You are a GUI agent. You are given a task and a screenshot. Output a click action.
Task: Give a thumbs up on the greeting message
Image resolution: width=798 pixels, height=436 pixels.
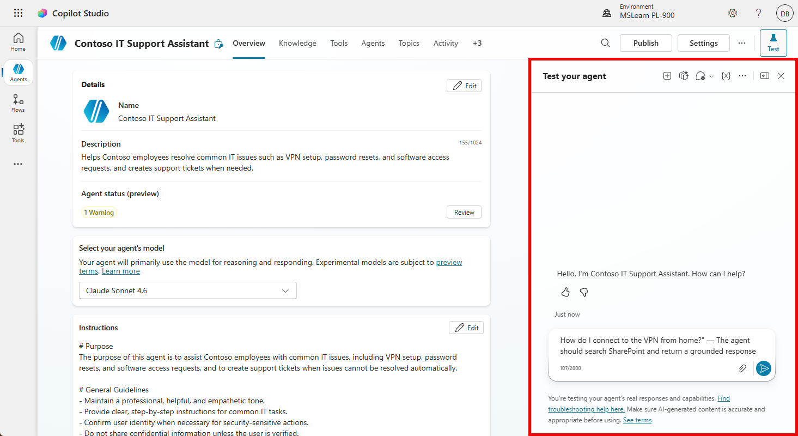point(565,293)
